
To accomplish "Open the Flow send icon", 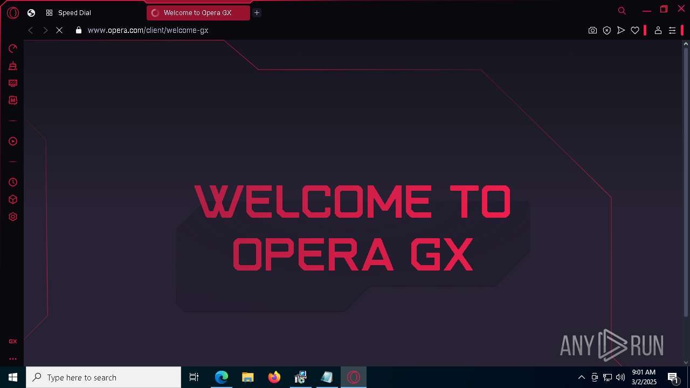I will coord(621,31).
